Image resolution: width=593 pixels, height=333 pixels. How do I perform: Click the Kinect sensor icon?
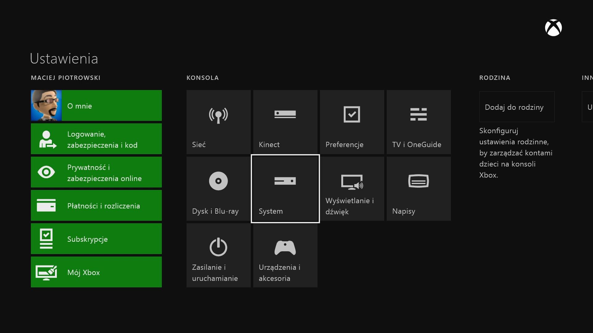(x=285, y=114)
